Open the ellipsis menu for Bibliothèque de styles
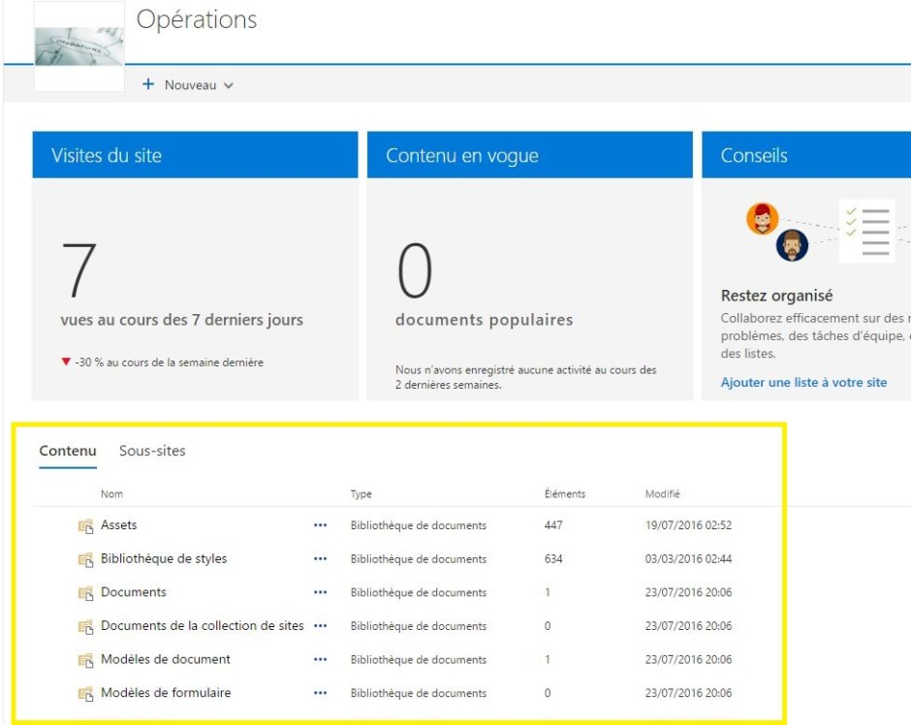This screenshot has width=911, height=725. coord(320,559)
